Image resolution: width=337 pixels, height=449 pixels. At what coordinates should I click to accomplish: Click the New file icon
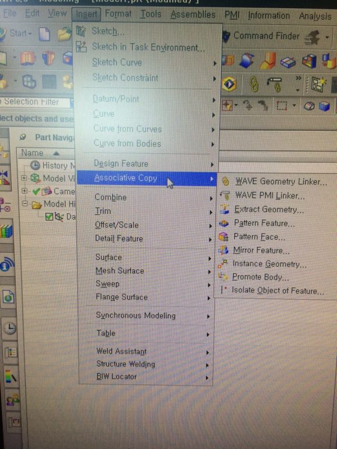44,34
